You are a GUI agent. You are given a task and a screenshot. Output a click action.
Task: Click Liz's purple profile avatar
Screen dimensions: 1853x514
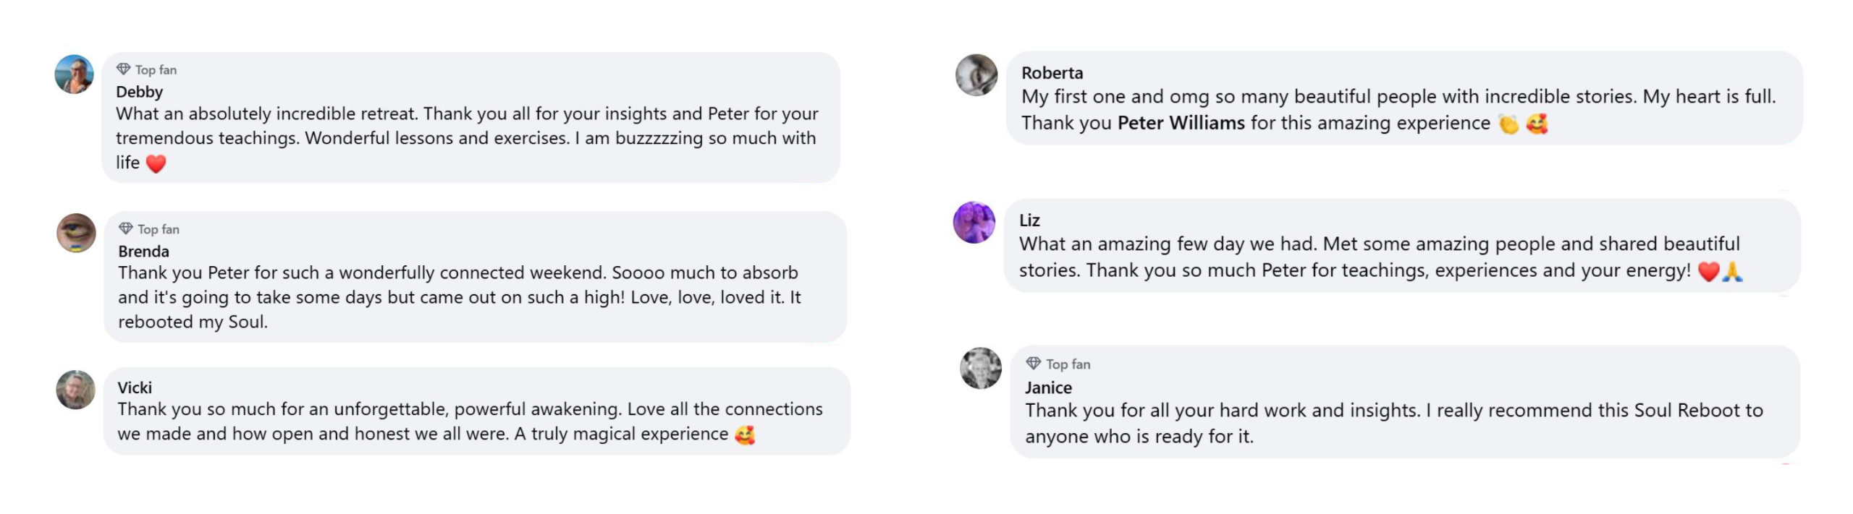click(974, 223)
